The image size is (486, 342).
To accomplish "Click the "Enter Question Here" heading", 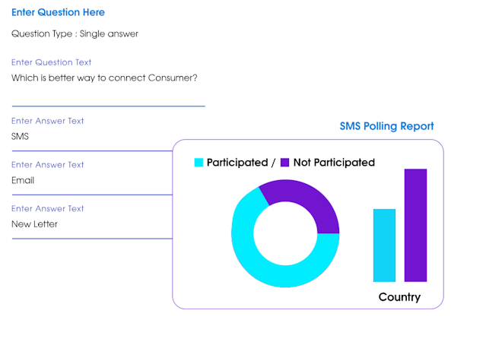I will click(58, 12).
